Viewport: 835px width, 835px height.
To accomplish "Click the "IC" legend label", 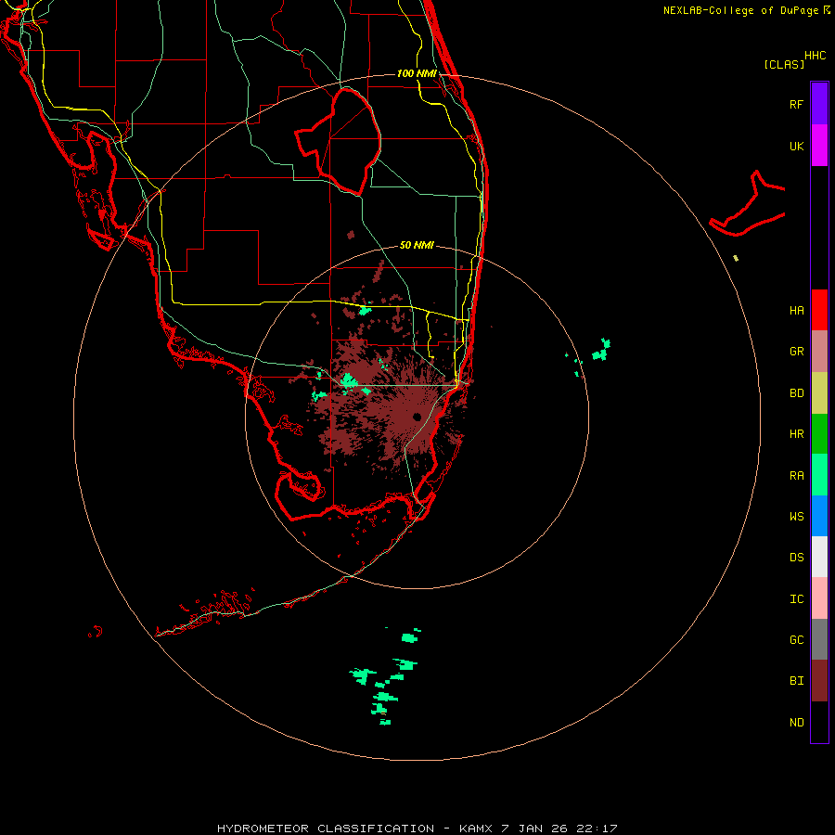I will click(x=797, y=599).
